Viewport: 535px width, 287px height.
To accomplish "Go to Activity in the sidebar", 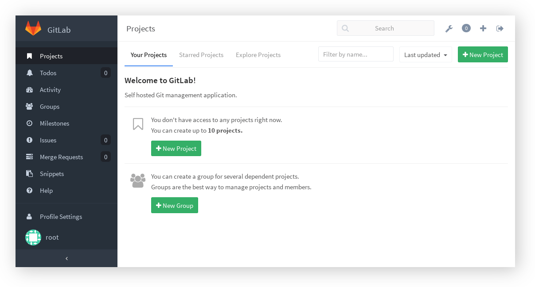I will 50,90.
